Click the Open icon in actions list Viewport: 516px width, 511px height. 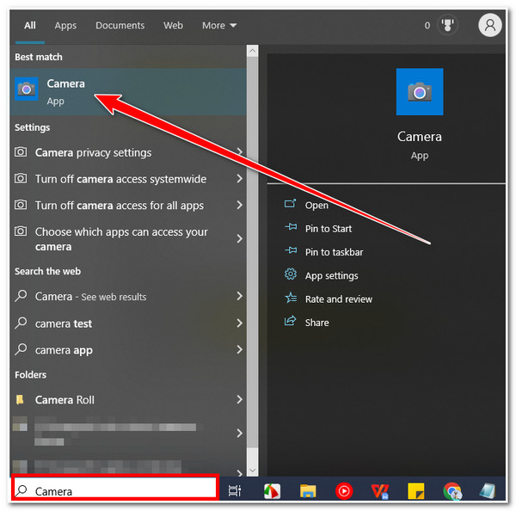[290, 204]
